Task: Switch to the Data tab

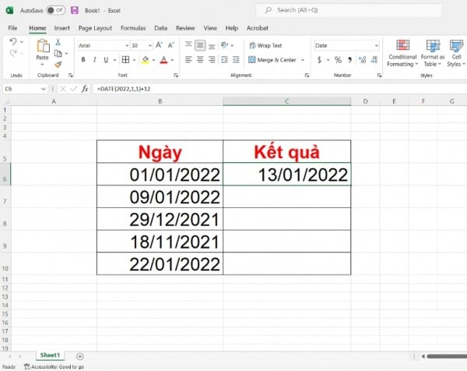Action: 160,28
